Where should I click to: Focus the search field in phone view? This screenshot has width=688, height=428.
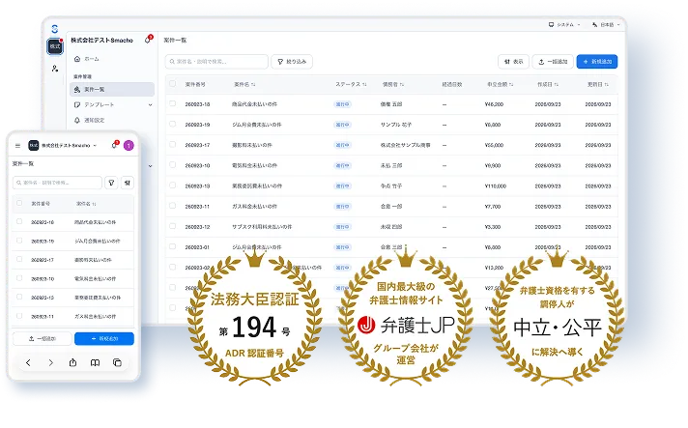tap(57, 183)
